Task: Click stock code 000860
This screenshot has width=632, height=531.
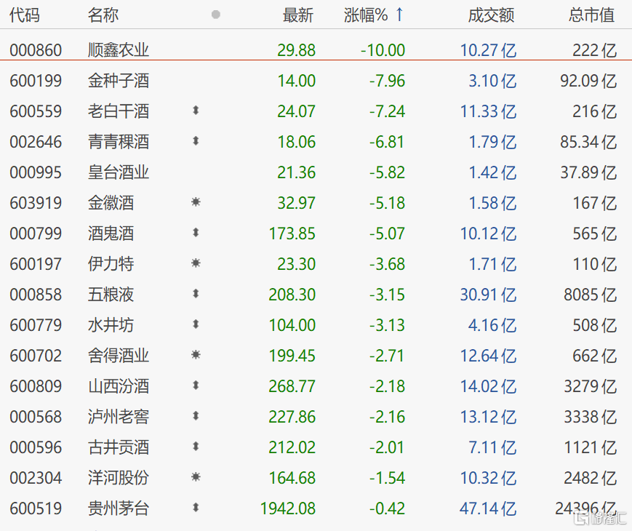Action: pos(36,50)
